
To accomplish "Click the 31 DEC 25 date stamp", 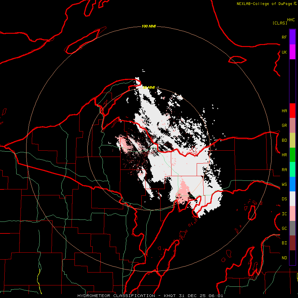I will pos(192,296).
